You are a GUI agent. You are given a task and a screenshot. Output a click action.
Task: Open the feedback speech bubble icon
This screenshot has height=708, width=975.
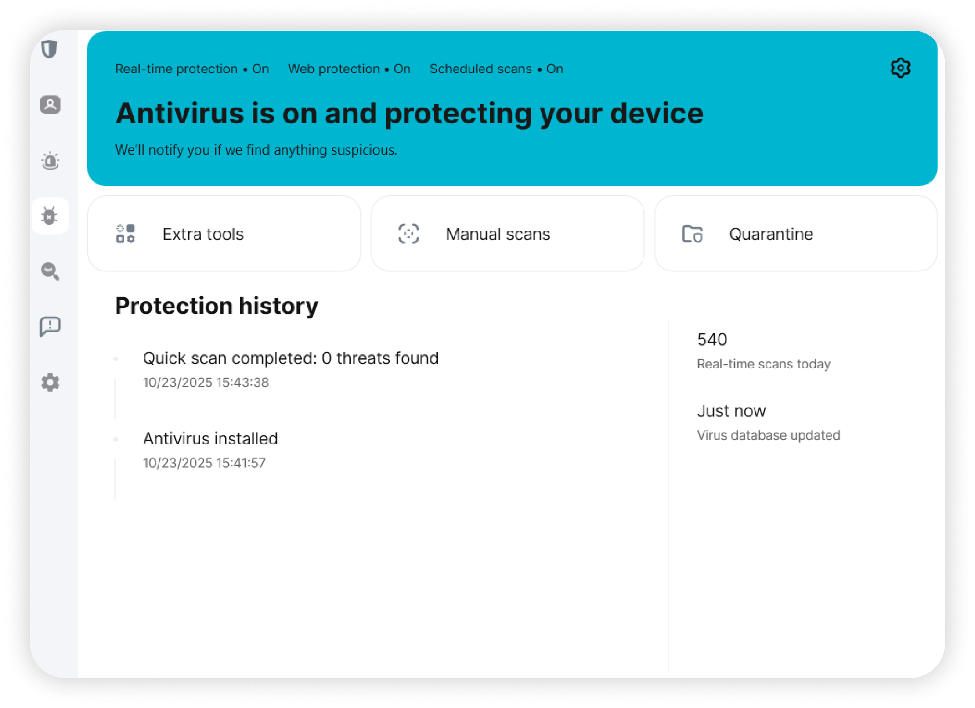(x=50, y=327)
